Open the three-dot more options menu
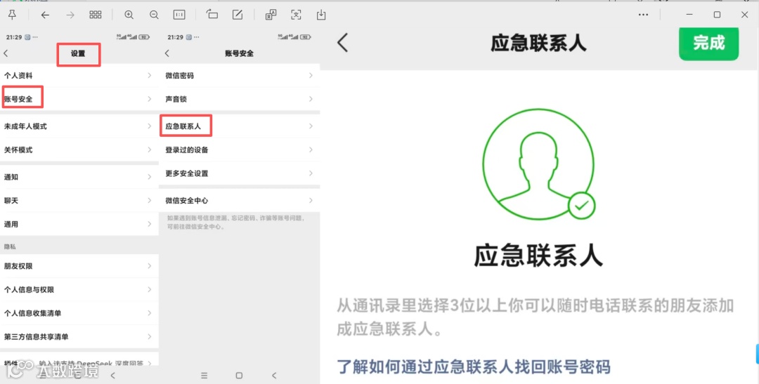Image resolution: width=759 pixels, height=384 pixels. (643, 15)
